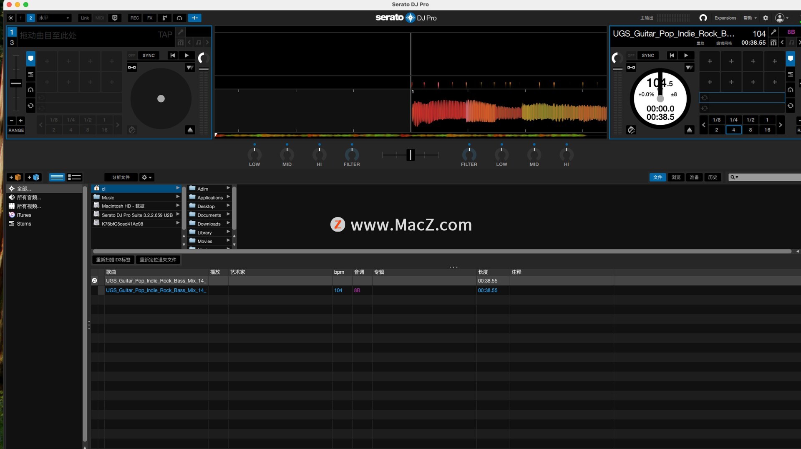Click the right channel FILTER knob
Screen dimensions: 801x449
pos(469,154)
